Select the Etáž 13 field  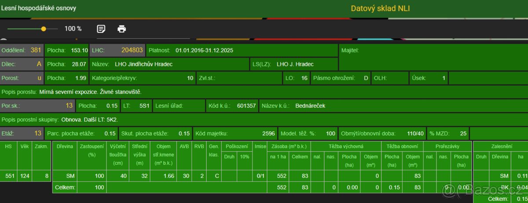(22, 133)
